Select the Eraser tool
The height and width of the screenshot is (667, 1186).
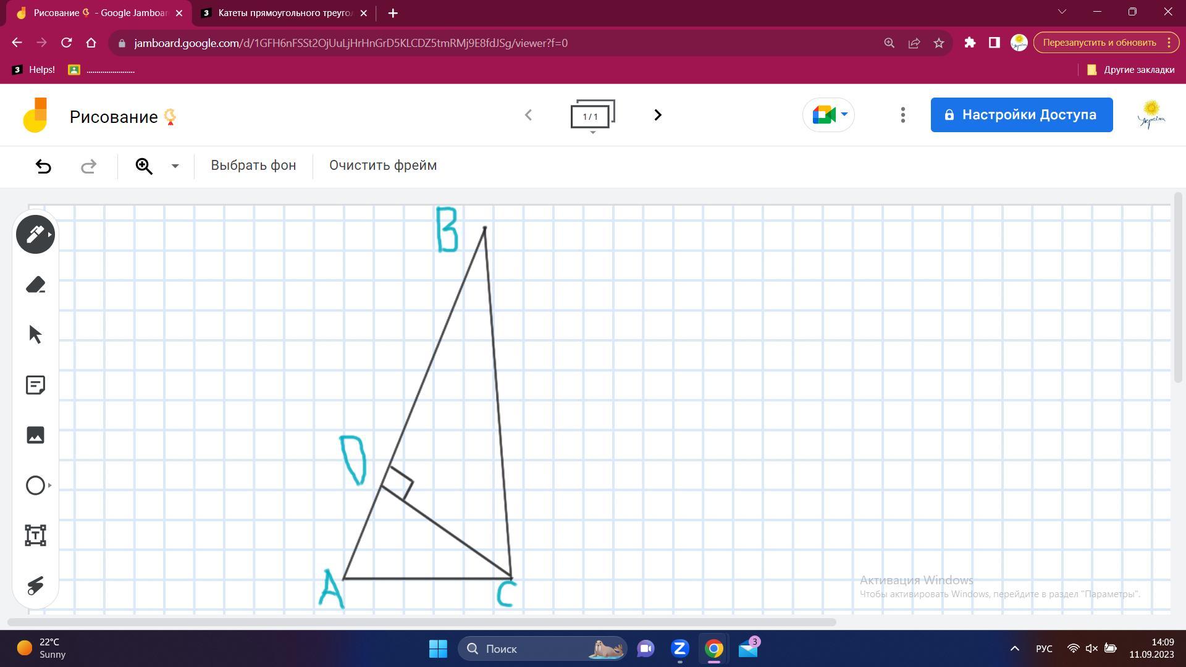tap(35, 285)
